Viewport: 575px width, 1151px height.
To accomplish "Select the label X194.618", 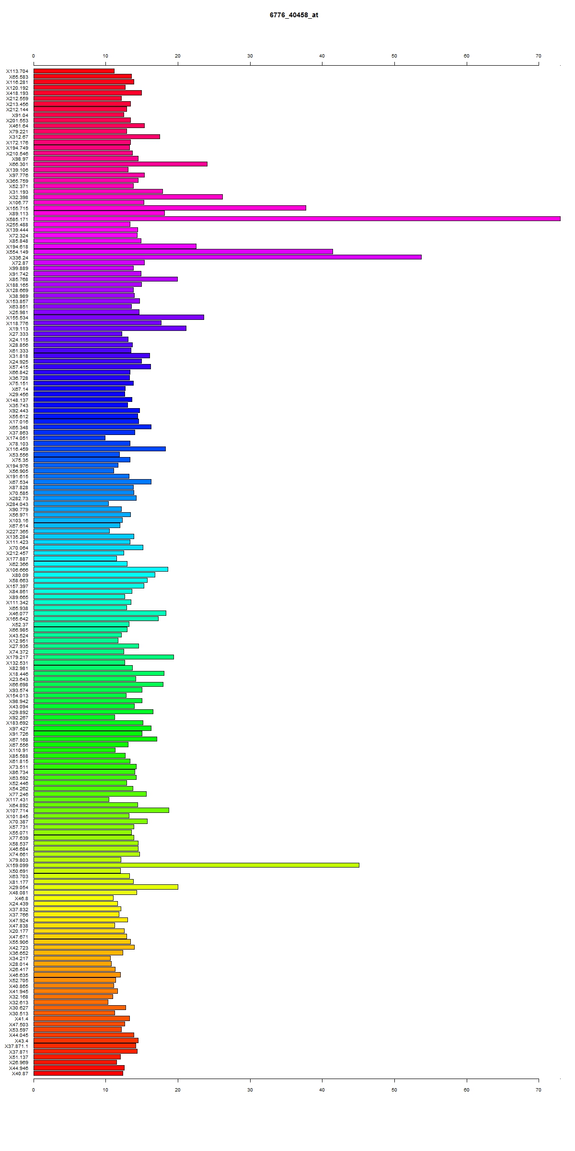I will point(17,247).
